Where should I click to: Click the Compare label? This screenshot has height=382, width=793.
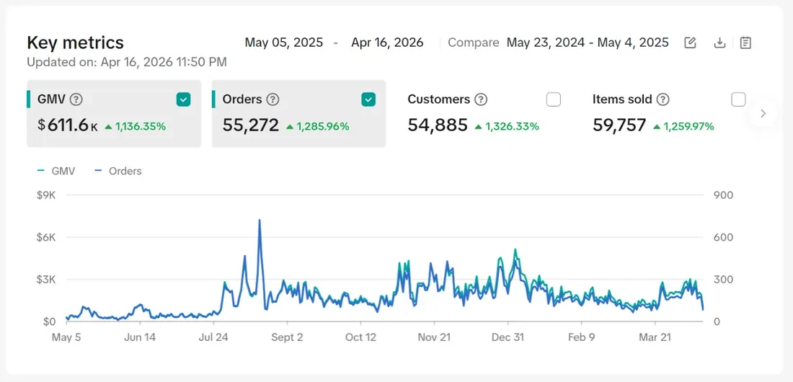tap(474, 43)
